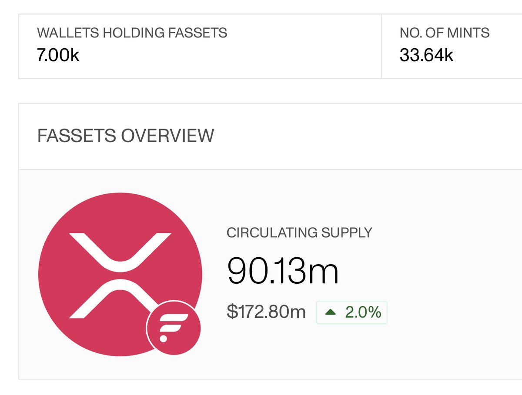Click the gray panel area right of 90.13m

click(x=435, y=272)
